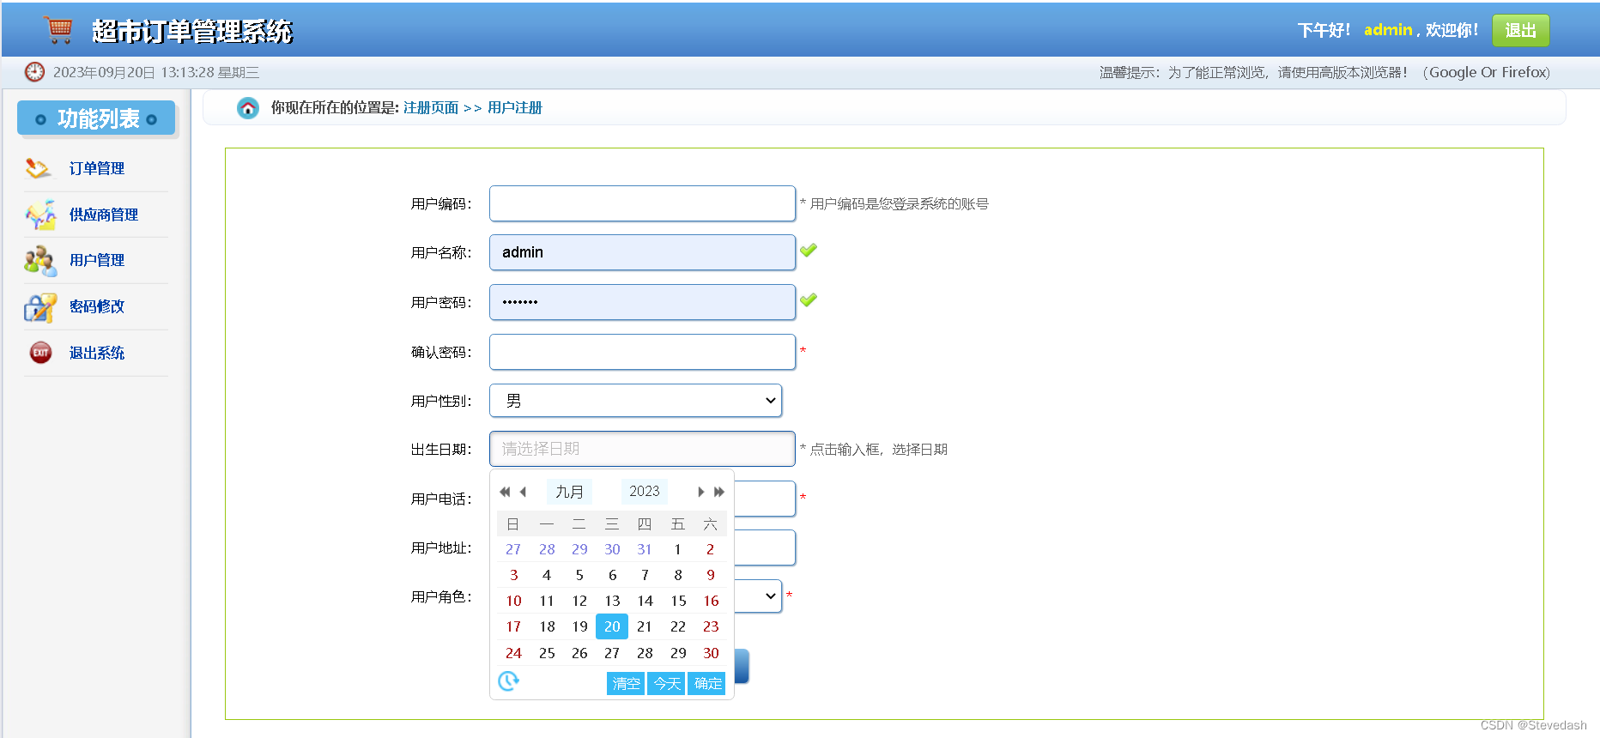Screen dimensions: 1600x738
Task: Click the 确定 button in calendar
Action: point(707,684)
